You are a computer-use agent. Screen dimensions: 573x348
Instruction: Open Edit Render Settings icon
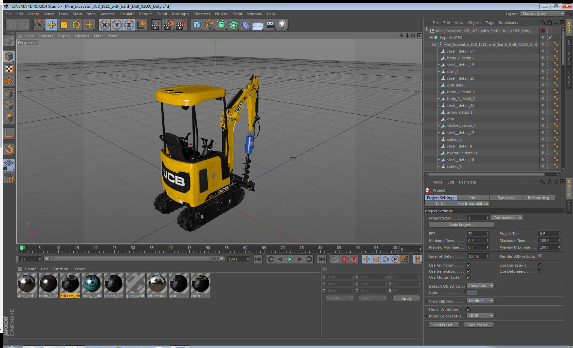coord(181,25)
